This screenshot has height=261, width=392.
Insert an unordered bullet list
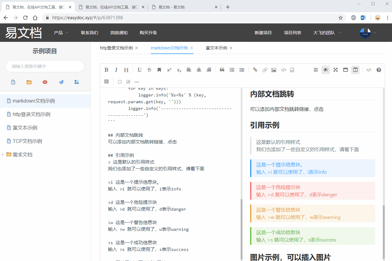242,70
